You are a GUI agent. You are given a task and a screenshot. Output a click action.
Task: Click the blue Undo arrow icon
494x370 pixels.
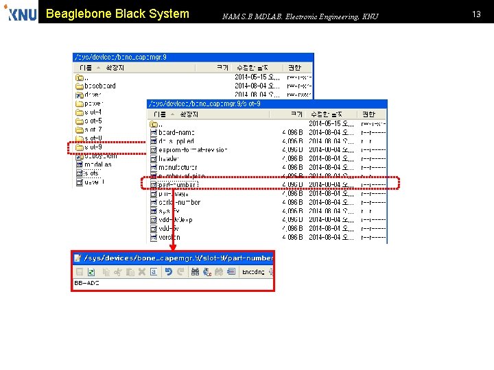pyautogui.click(x=169, y=272)
